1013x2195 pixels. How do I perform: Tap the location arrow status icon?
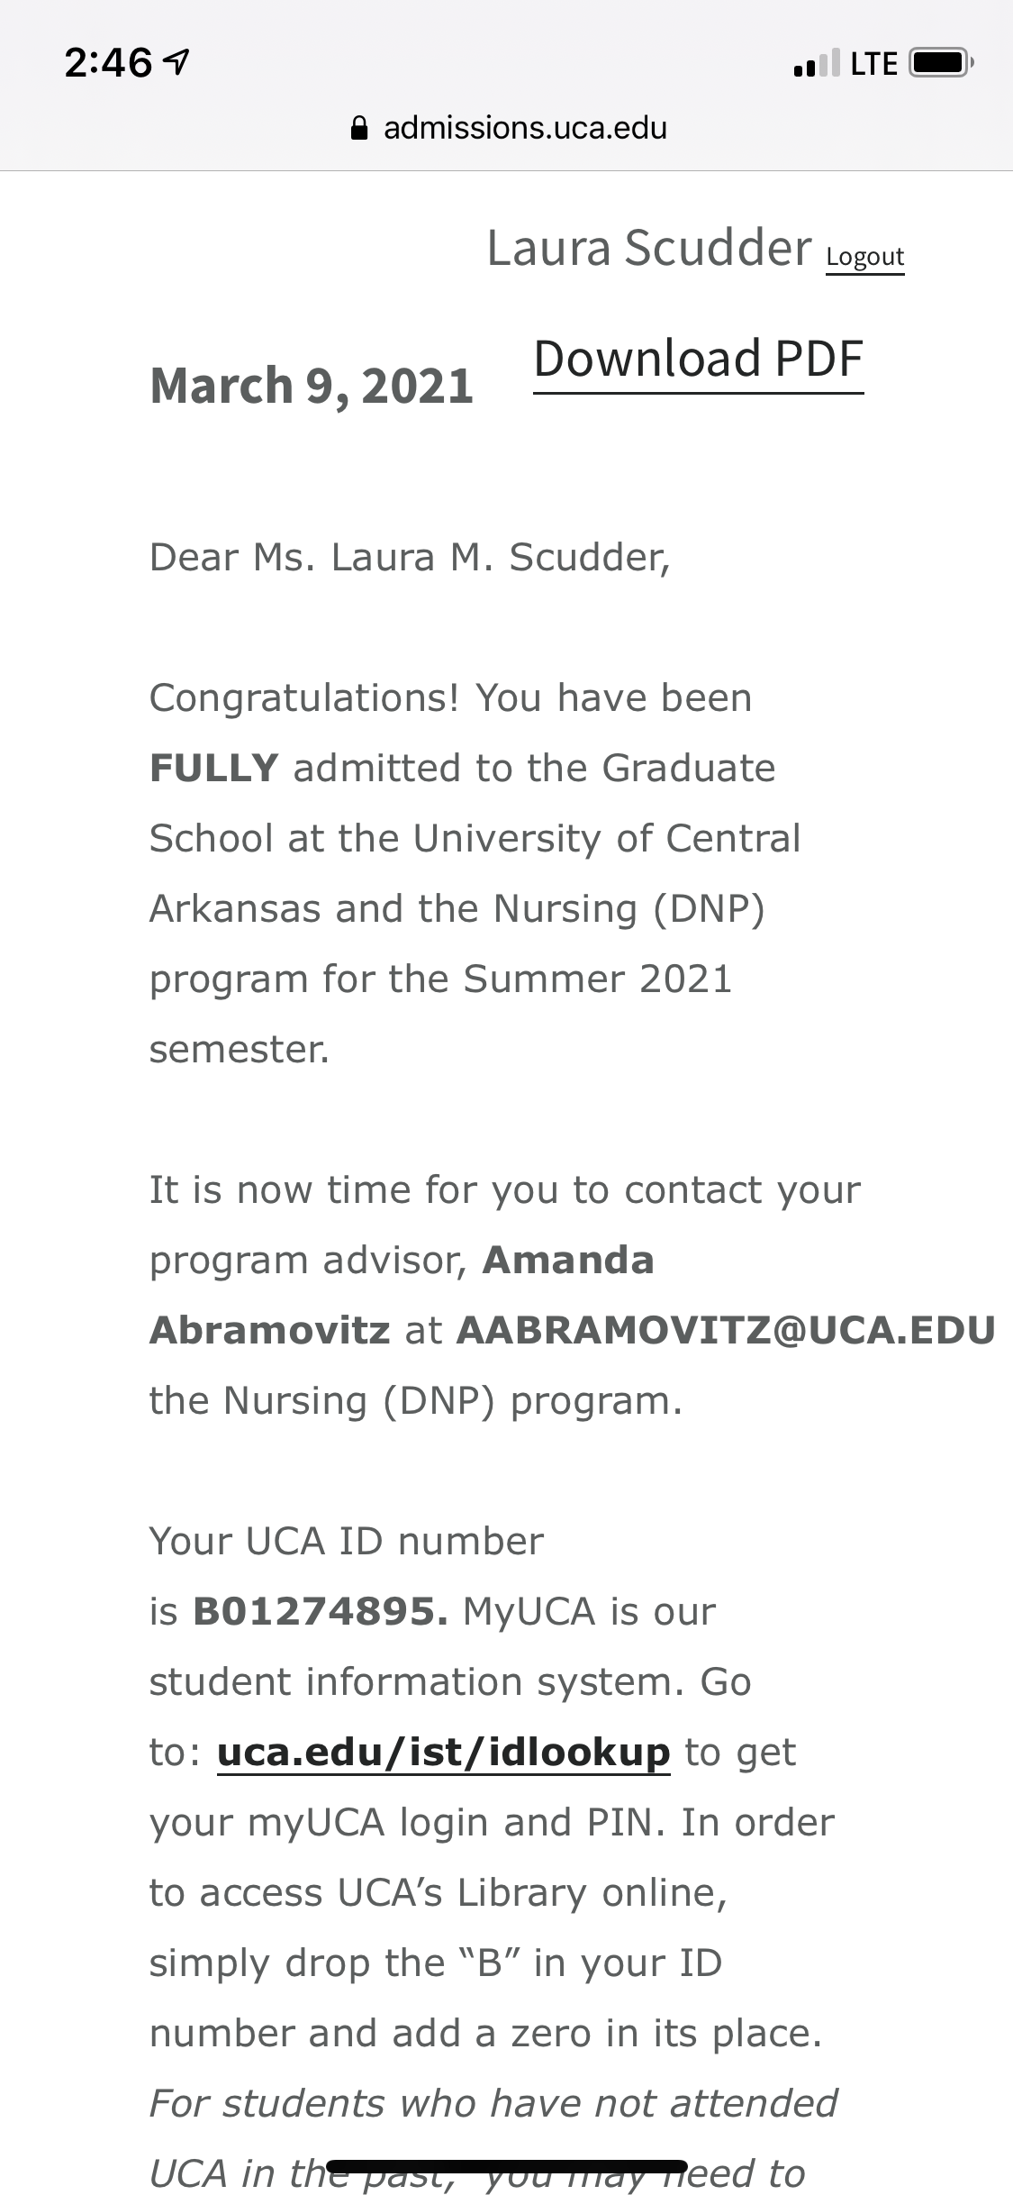click(177, 62)
